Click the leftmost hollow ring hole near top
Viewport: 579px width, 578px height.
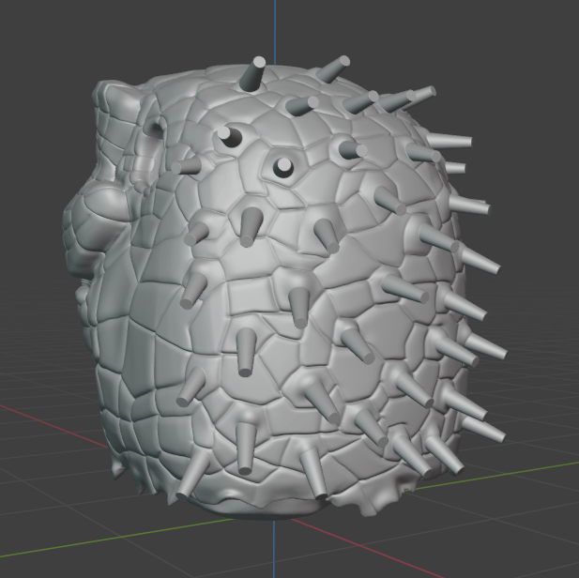pos(228,139)
